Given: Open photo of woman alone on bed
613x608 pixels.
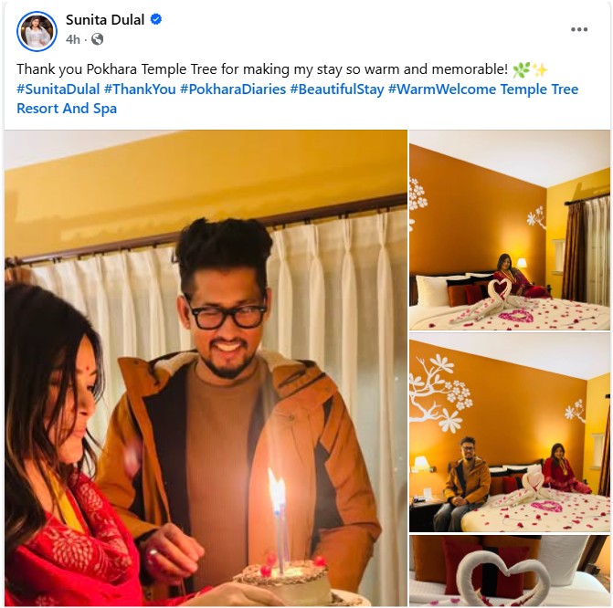Looking at the screenshot, I should [510, 230].
